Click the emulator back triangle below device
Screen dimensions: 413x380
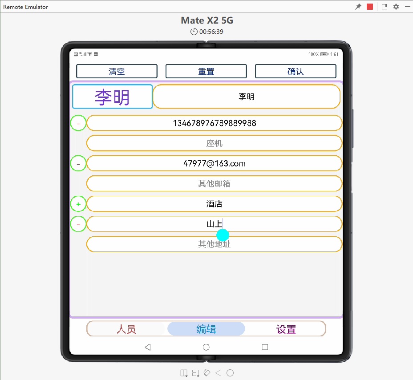point(219,373)
